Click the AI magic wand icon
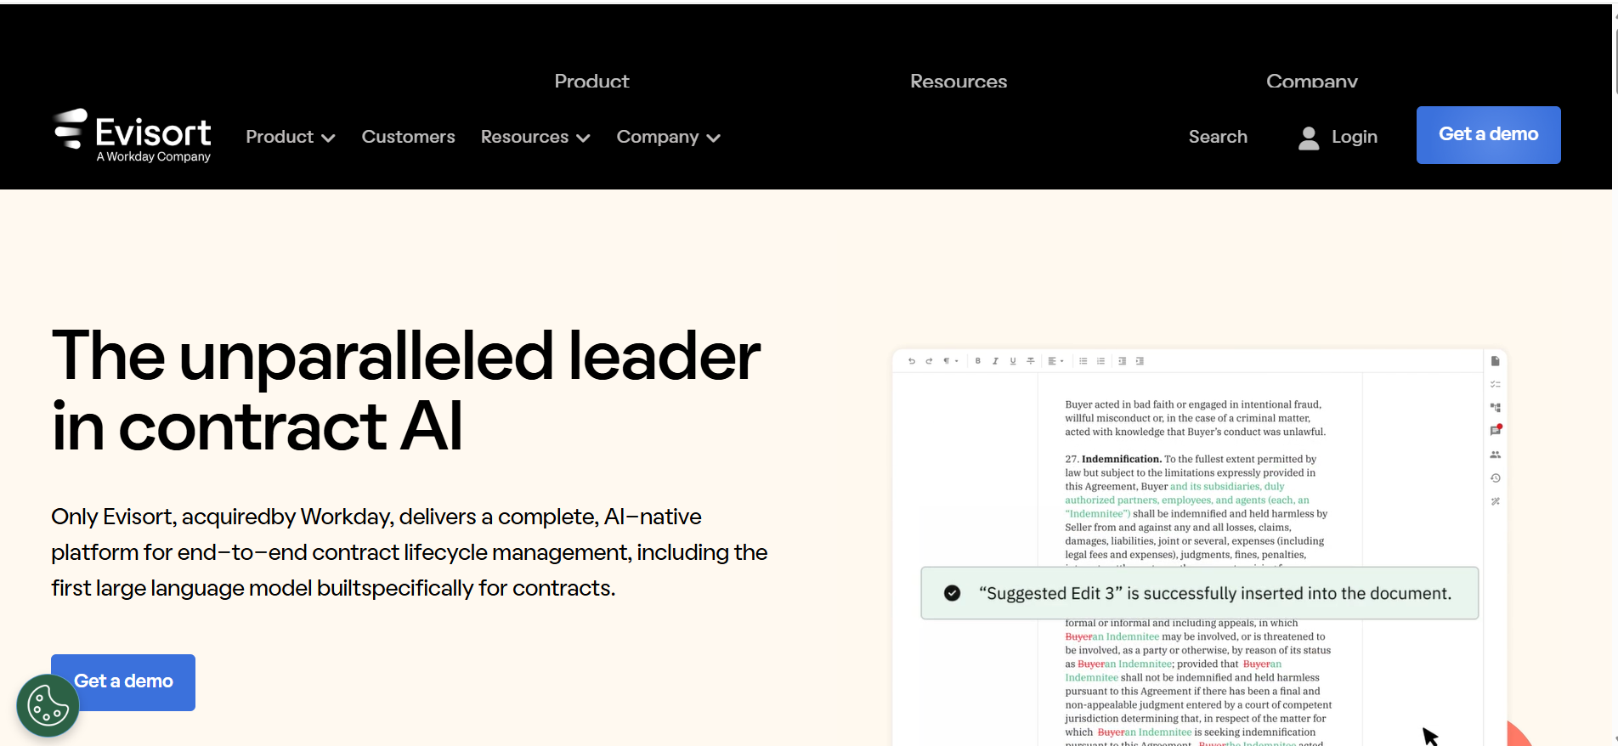This screenshot has height=746, width=1618. click(x=1496, y=501)
